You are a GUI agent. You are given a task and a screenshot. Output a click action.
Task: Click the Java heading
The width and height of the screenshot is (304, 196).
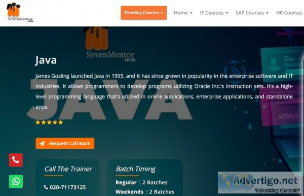tap(46, 60)
